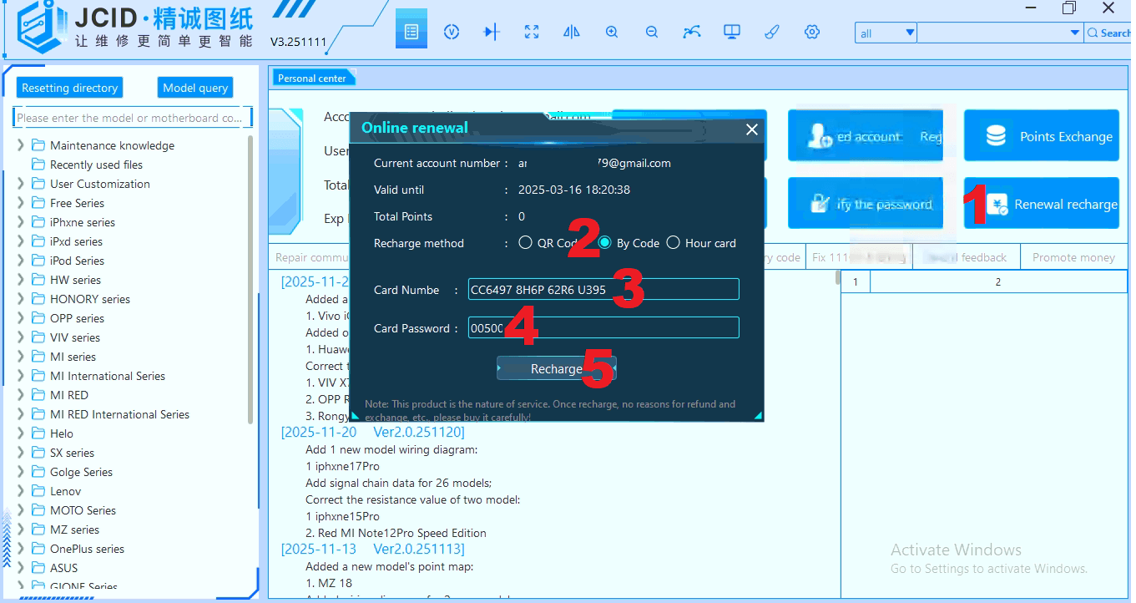The image size is (1136, 603).
Task: Click the fullscreen expand arrows icon
Action: 532,32
